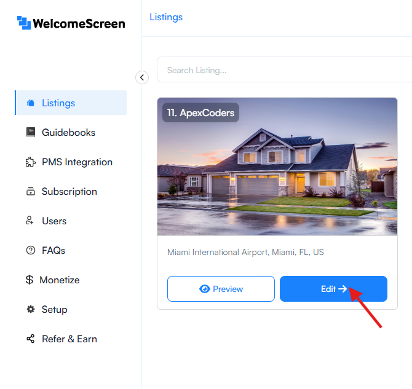Focus the Search Listing input field
The width and height of the screenshot is (412, 389).
285,69
